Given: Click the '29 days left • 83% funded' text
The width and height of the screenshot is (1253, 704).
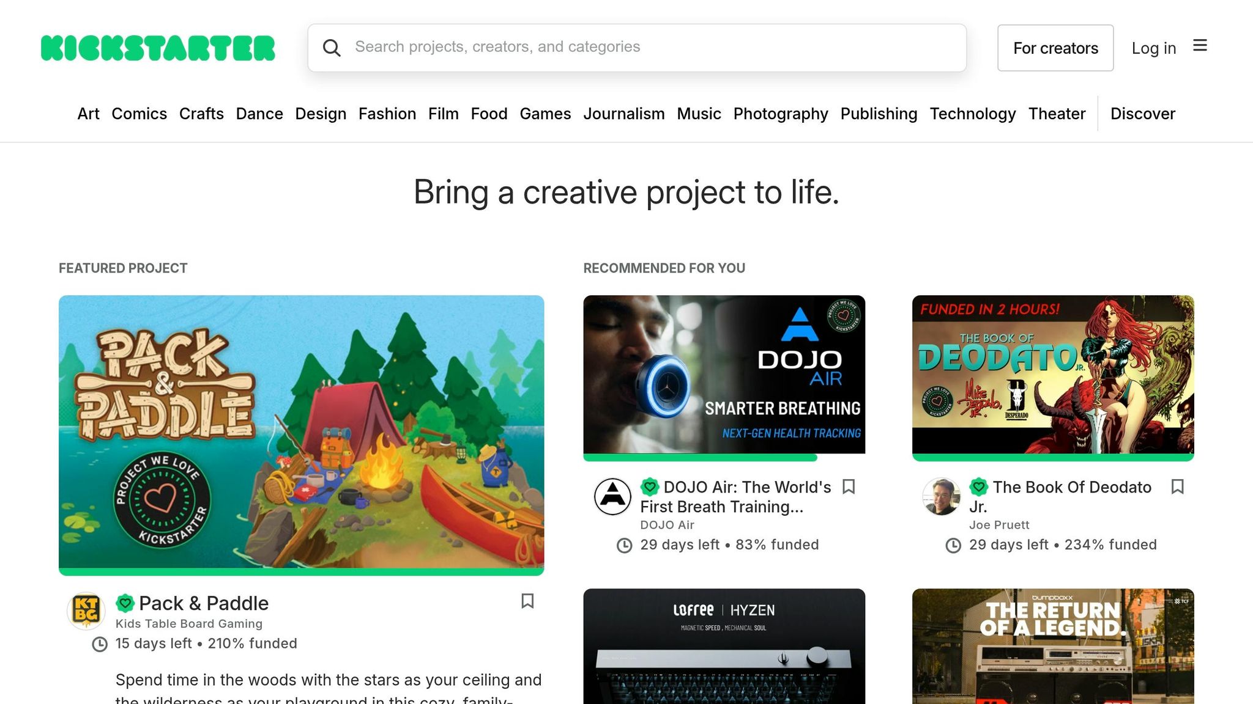Looking at the screenshot, I should [x=729, y=544].
